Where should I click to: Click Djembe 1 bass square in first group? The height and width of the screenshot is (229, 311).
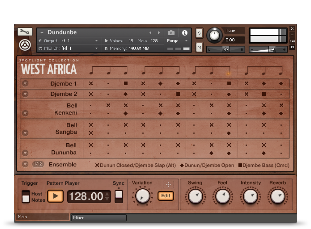(x=126, y=83)
